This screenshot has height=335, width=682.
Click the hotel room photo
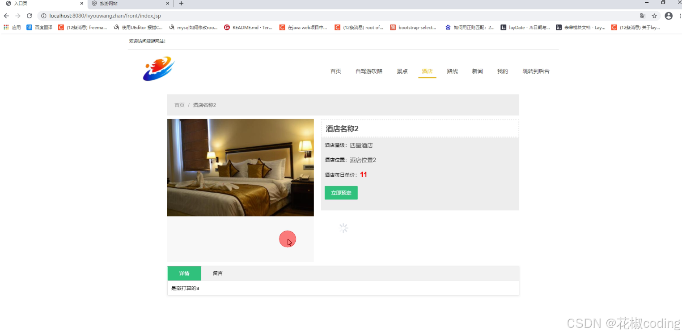(x=241, y=168)
